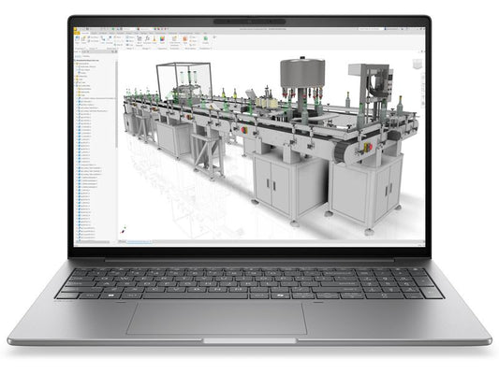Click the ViewCube in the viewport corner
499x374 pixels.
pos(417,64)
